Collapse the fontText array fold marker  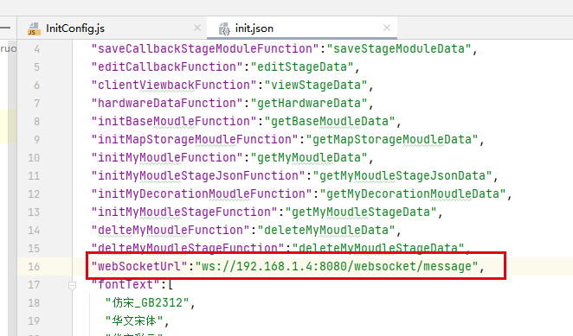[73, 286]
